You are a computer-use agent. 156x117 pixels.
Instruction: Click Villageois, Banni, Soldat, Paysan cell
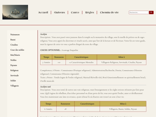click(123, 109)
